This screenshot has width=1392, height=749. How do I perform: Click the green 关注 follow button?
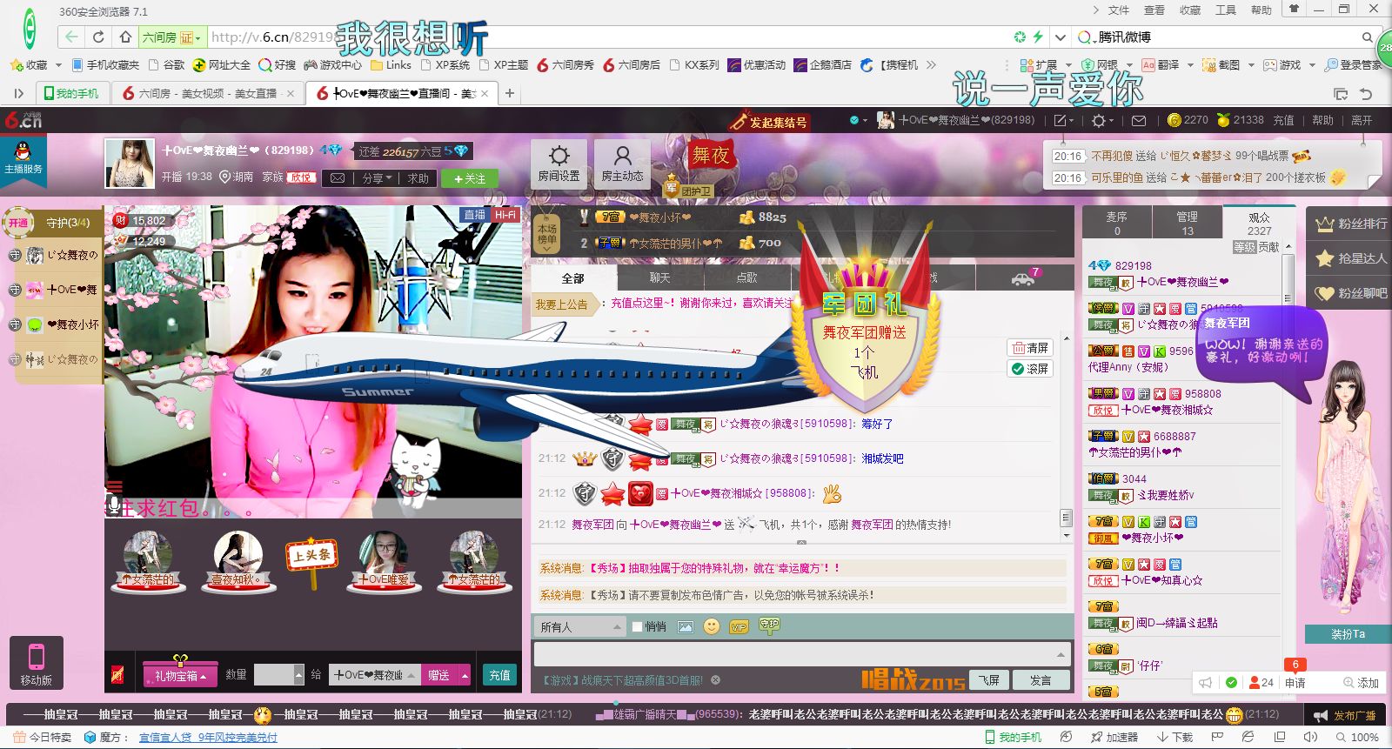pos(469,178)
